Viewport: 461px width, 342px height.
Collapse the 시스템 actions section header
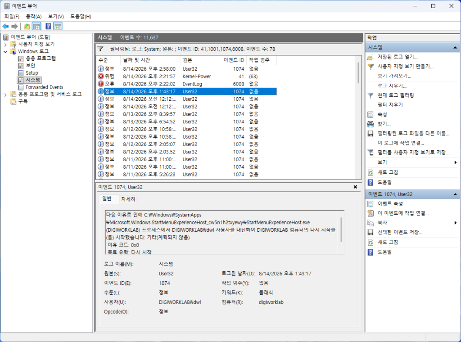click(x=455, y=47)
